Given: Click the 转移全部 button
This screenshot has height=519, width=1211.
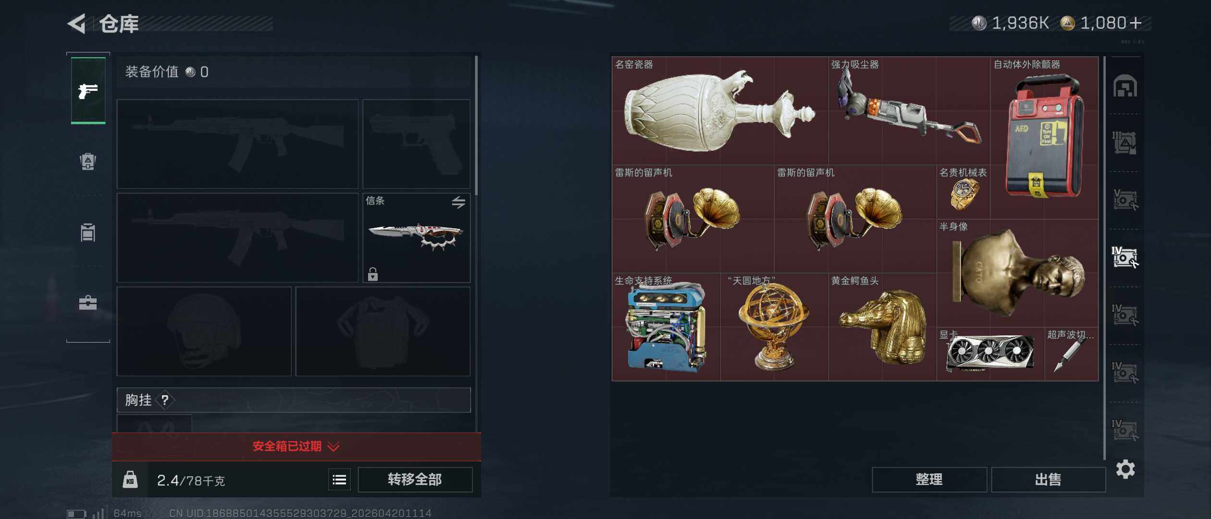Looking at the screenshot, I should point(415,480).
